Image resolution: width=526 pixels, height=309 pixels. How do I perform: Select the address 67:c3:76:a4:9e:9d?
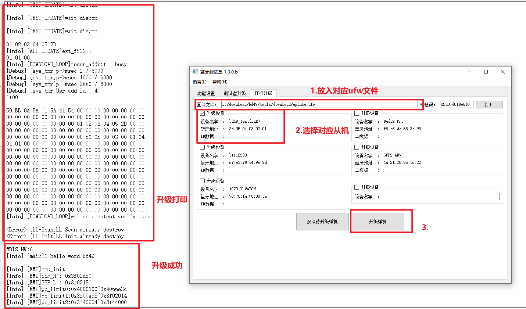(248, 163)
